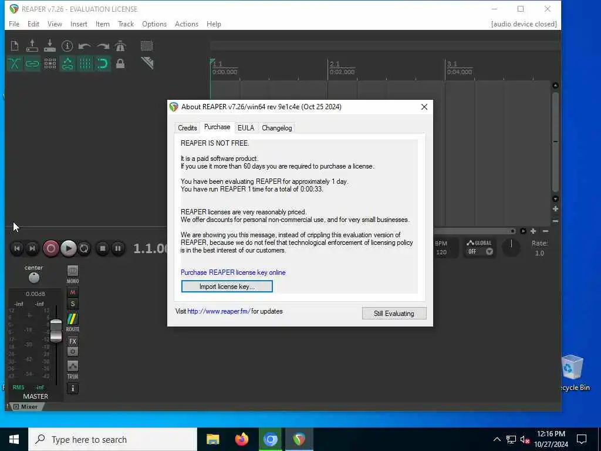Open the Actions menu
This screenshot has width=601, height=451.
click(186, 23)
